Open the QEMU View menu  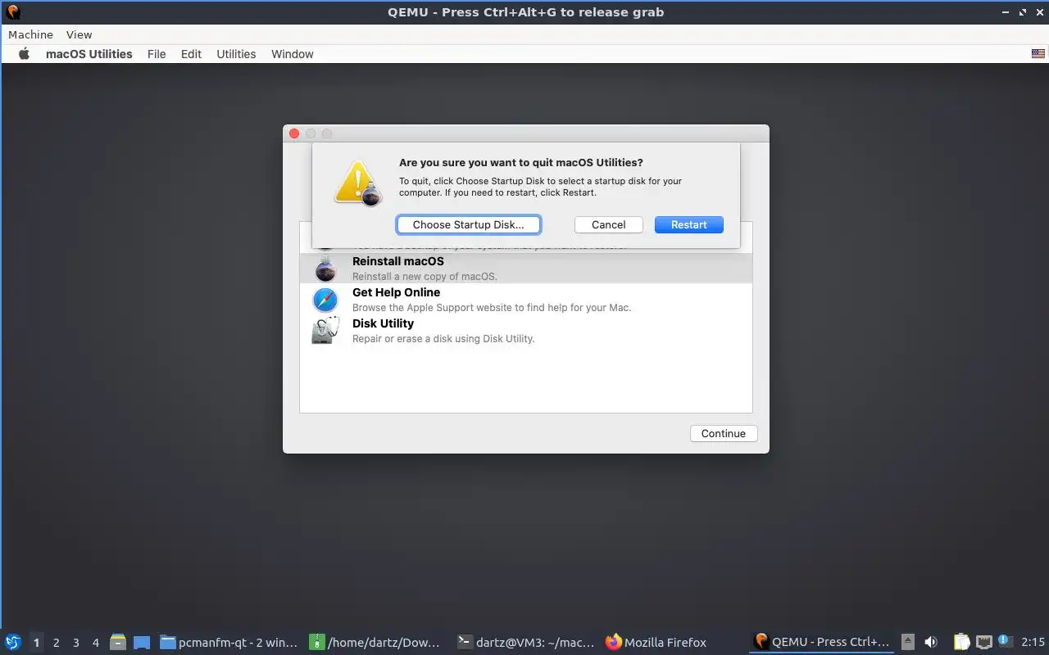coord(79,34)
